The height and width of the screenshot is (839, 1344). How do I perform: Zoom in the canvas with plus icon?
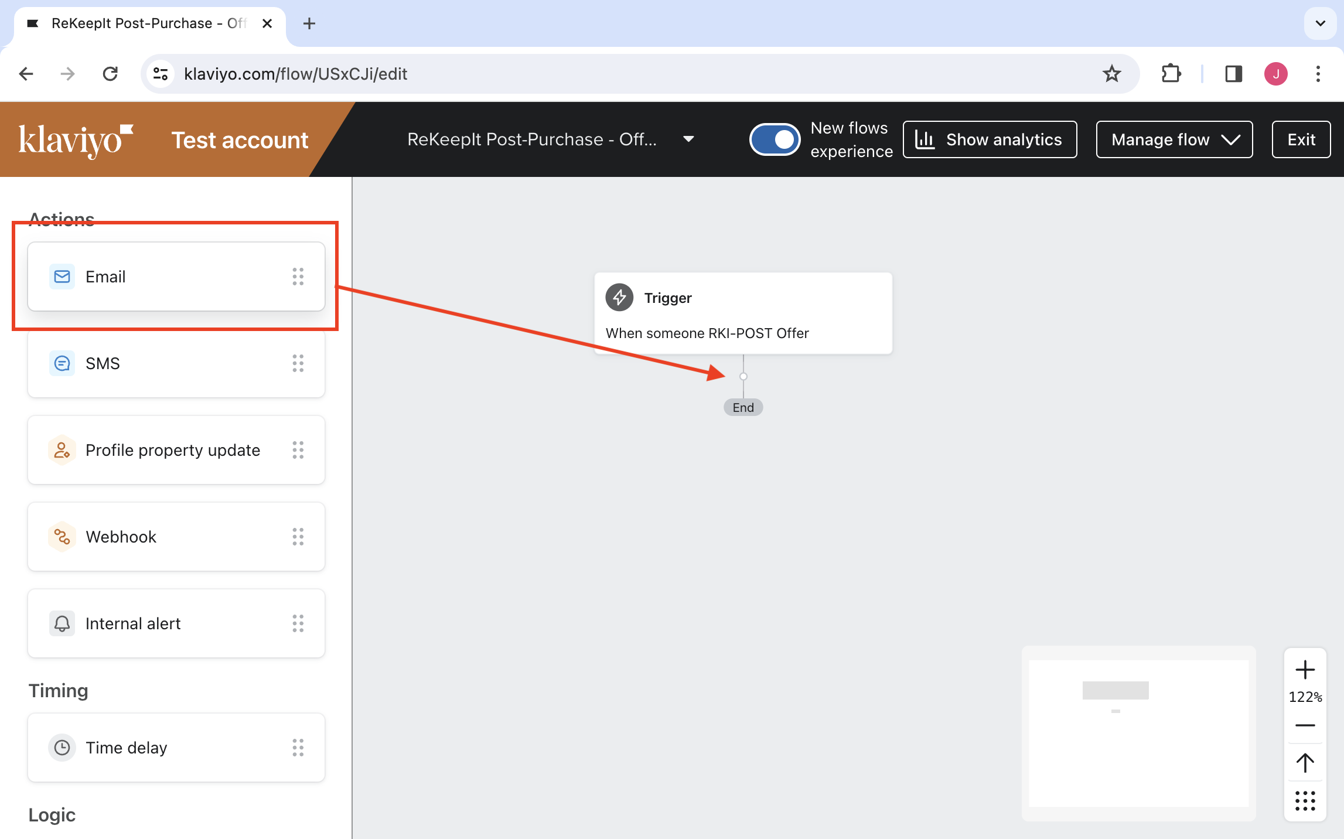click(1305, 670)
